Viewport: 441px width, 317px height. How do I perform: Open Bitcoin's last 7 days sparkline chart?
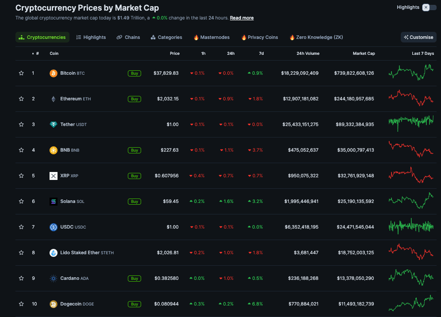pos(411,72)
